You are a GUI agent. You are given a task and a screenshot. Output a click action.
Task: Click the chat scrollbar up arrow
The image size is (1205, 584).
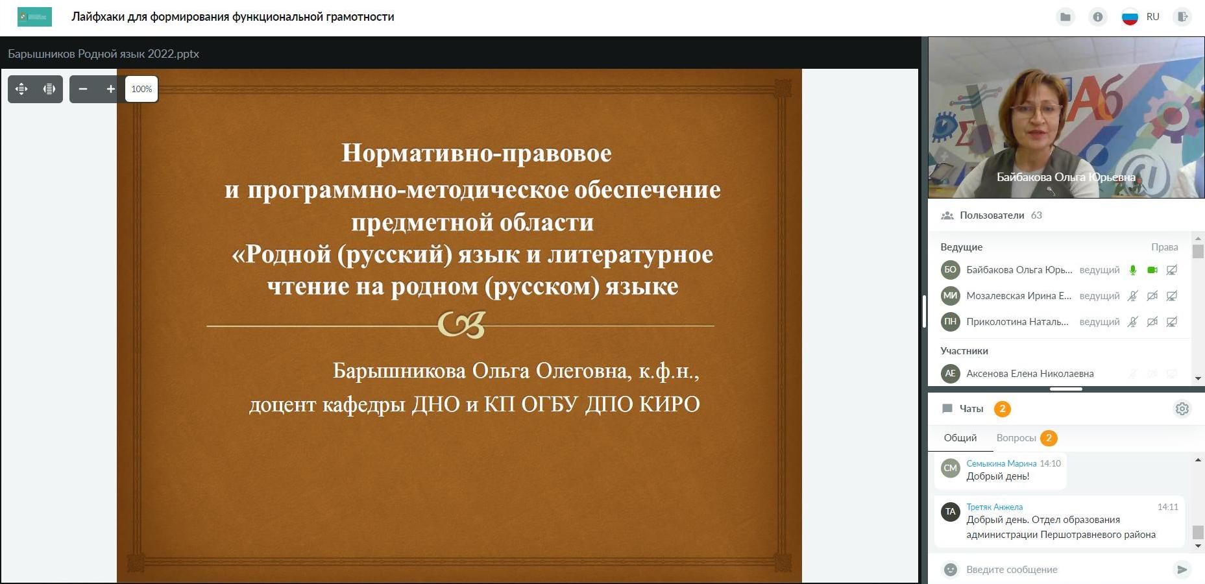tap(1198, 460)
